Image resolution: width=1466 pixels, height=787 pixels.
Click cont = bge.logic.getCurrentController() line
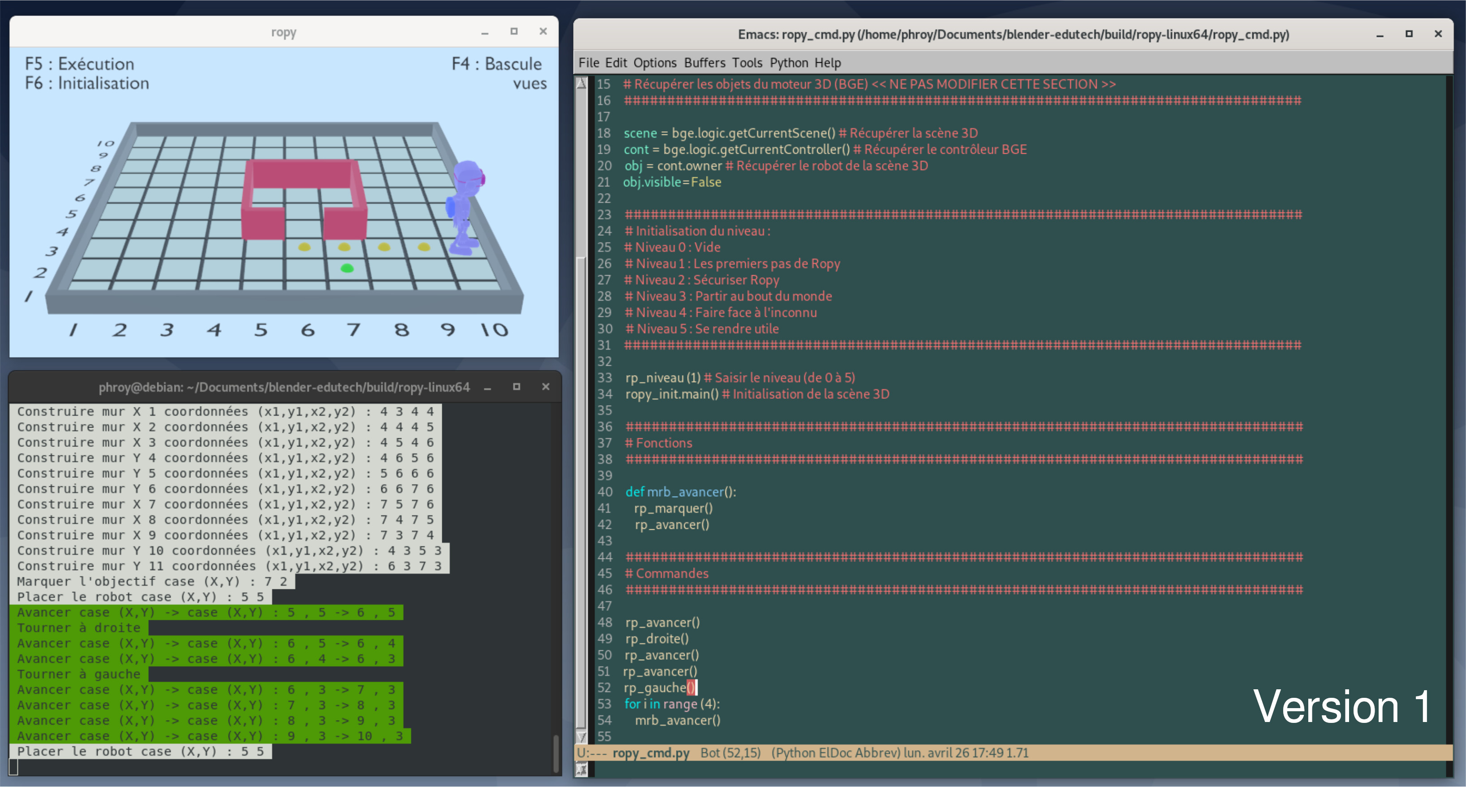pos(737,150)
